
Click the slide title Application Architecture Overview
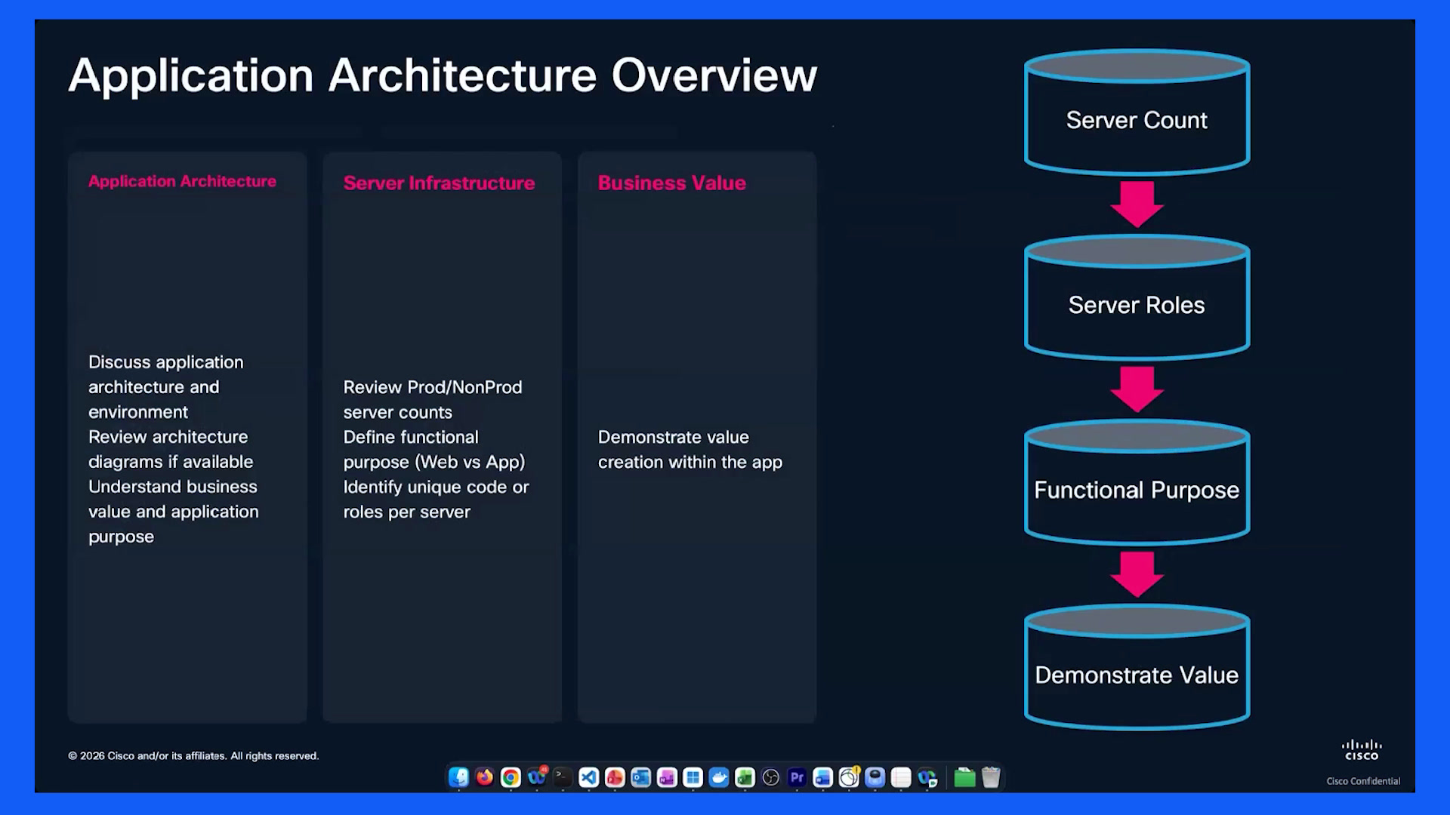(x=443, y=76)
